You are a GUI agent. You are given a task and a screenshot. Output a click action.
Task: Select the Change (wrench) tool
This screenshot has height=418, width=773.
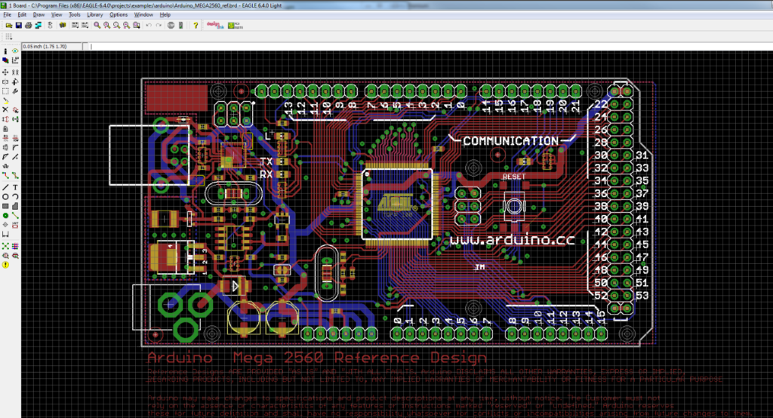pyautogui.click(x=15, y=91)
